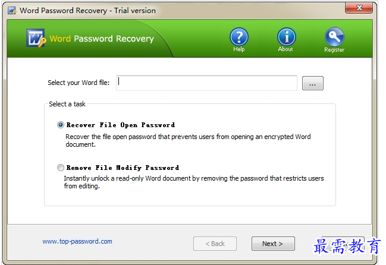The height and width of the screenshot is (265, 386).
Task: Click the Register label in the header
Action: point(334,50)
